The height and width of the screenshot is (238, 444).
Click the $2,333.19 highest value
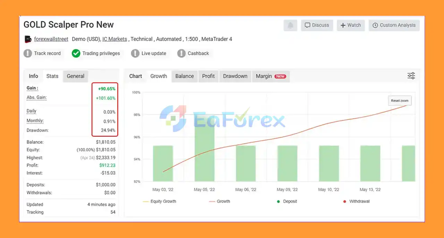106,158
